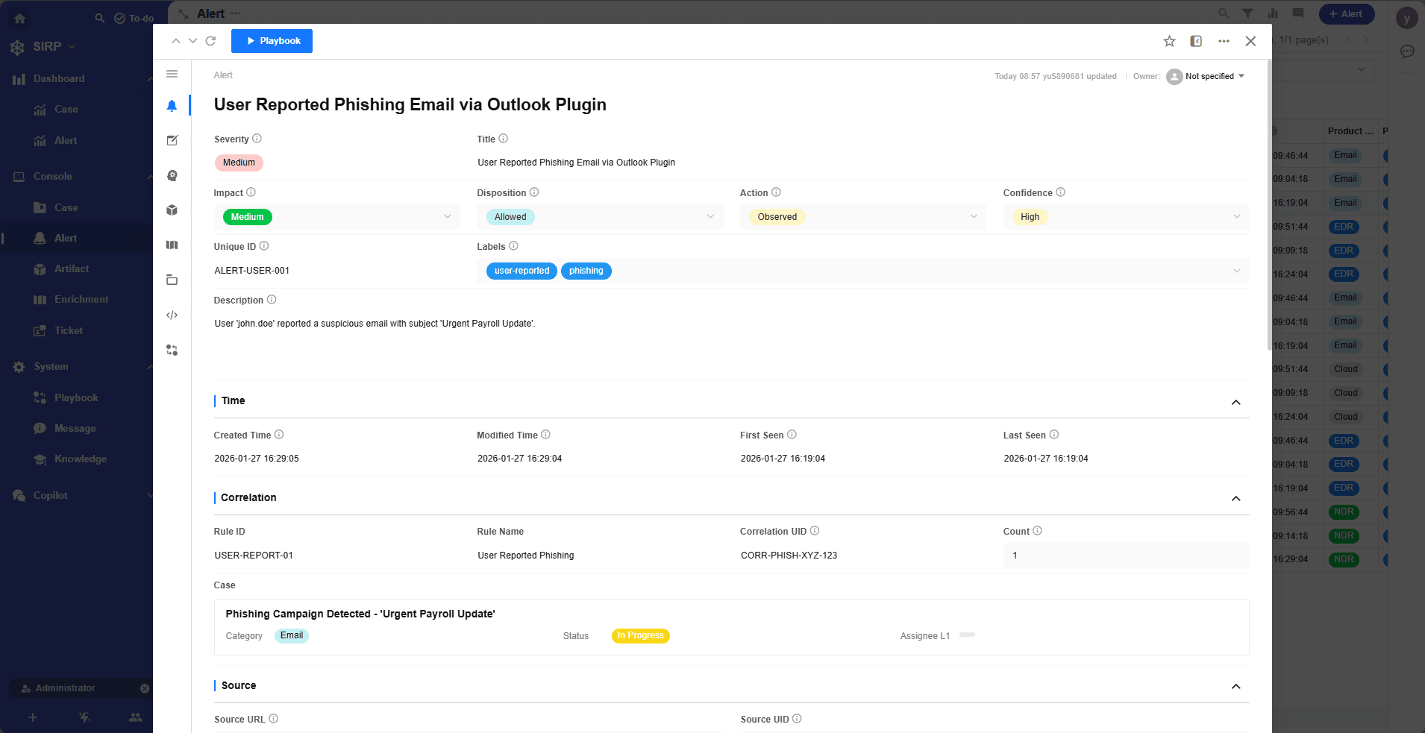
Task: Click the Count input field
Action: tap(1125, 556)
